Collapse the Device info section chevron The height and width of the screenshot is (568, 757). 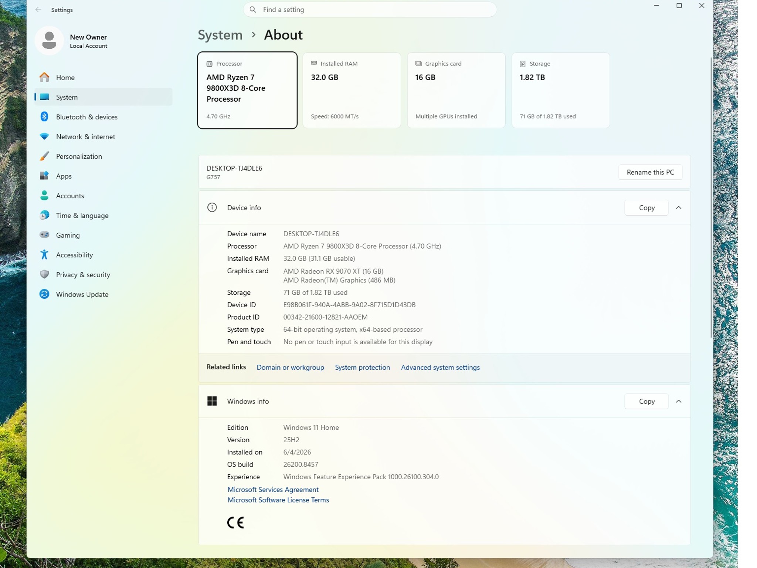(x=678, y=207)
